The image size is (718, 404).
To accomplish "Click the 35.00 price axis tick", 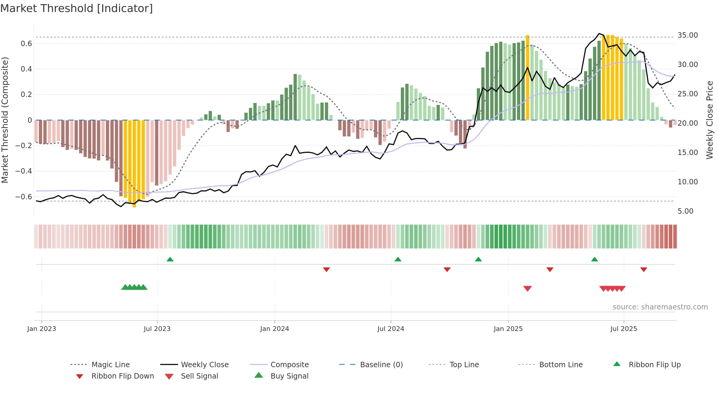I will [688, 35].
